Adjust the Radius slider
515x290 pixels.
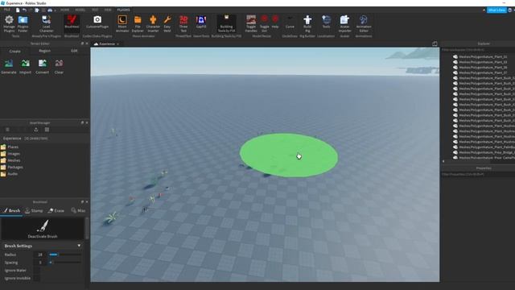[x=64, y=255]
